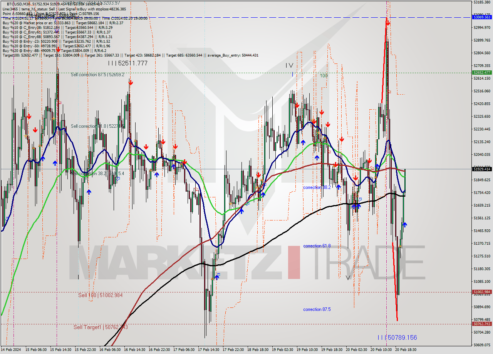Screen dimensions: 493x354
Task: Click the '14 Feb 2024' date label
Action: (11, 350)
